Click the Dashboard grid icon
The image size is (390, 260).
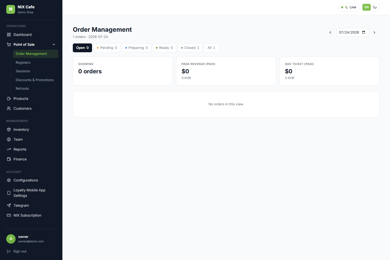[9, 35]
